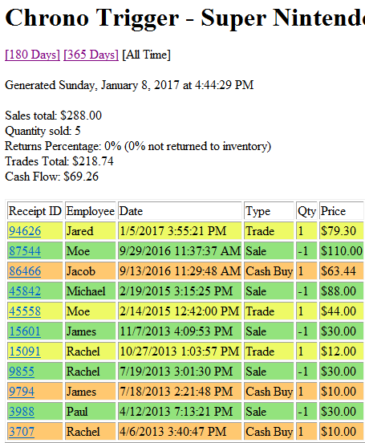Image resolution: width=365 pixels, height=443 pixels.
Task: Click the Employee column header
Action: tap(91, 211)
